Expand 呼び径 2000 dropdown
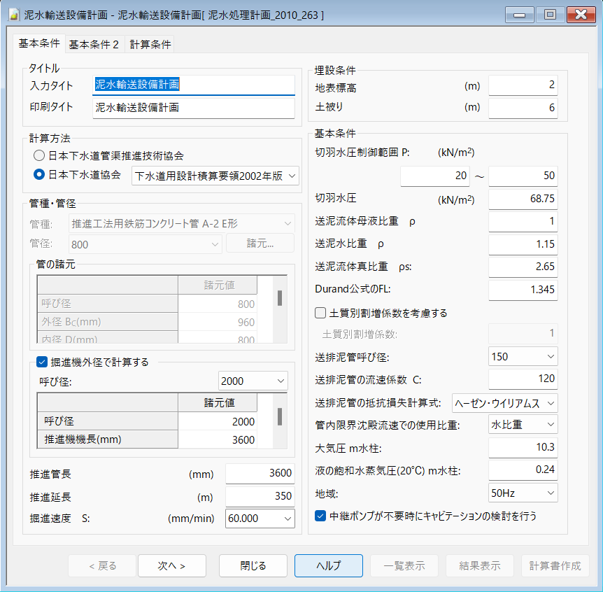This screenshot has width=603, height=592. point(253,381)
